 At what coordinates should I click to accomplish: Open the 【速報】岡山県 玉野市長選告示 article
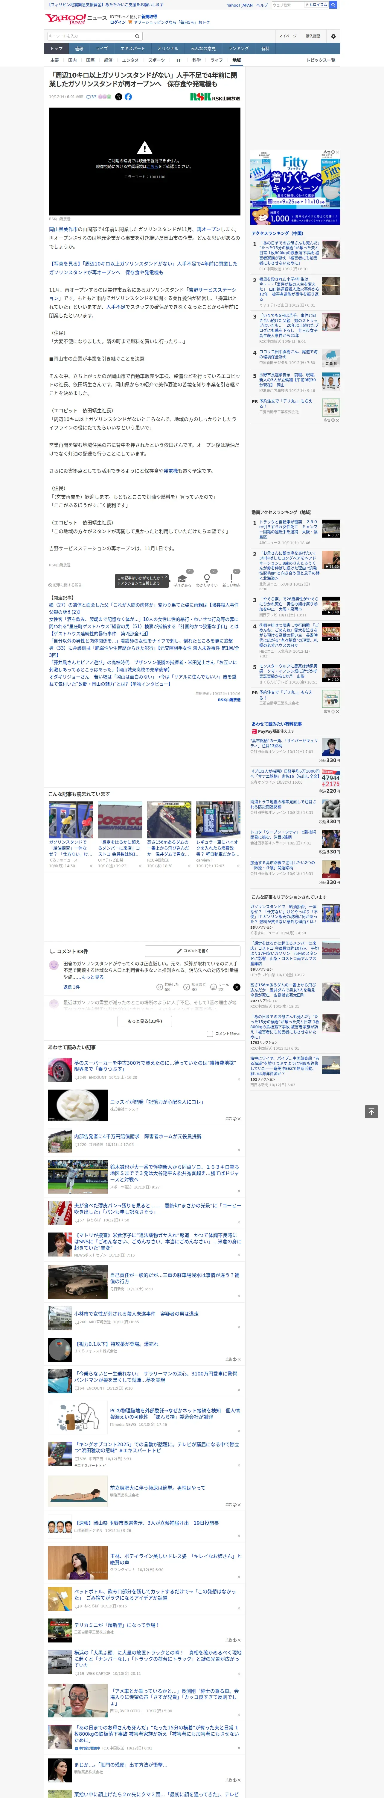pyautogui.click(x=146, y=1523)
